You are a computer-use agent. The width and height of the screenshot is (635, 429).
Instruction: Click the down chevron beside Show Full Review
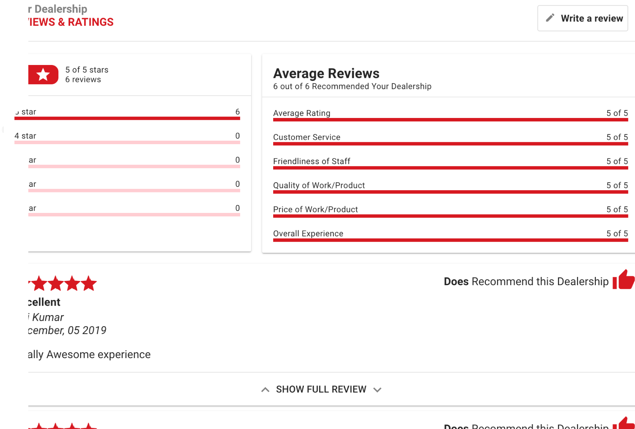(377, 390)
